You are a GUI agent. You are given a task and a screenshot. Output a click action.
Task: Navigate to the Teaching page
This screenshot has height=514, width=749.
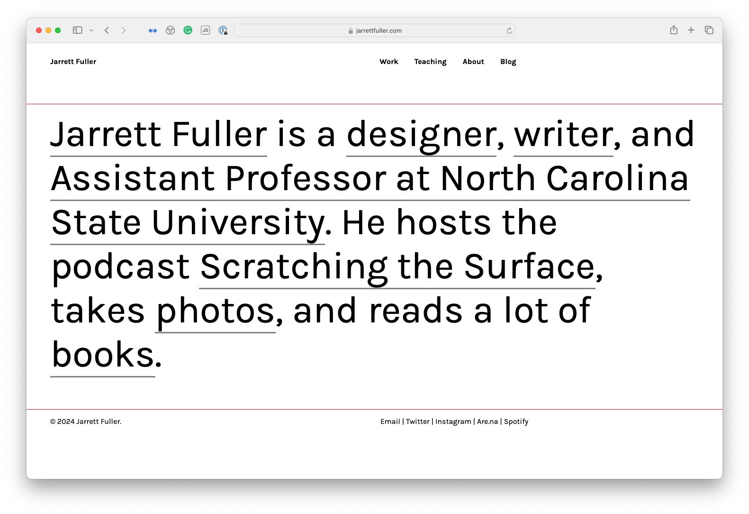coord(430,62)
